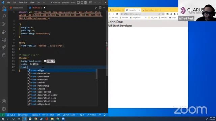Reload the page in Chrome
The height and width of the screenshot is (121, 216).
[117, 14]
